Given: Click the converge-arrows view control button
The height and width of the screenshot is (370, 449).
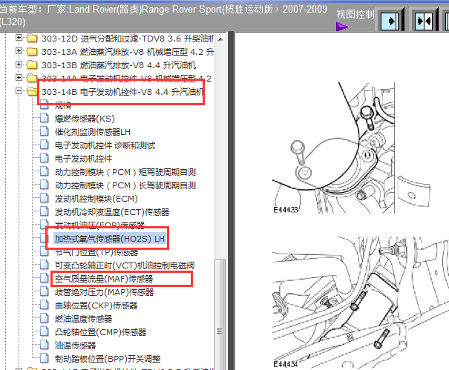Looking at the screenshot, I should (x=424, y=22).
